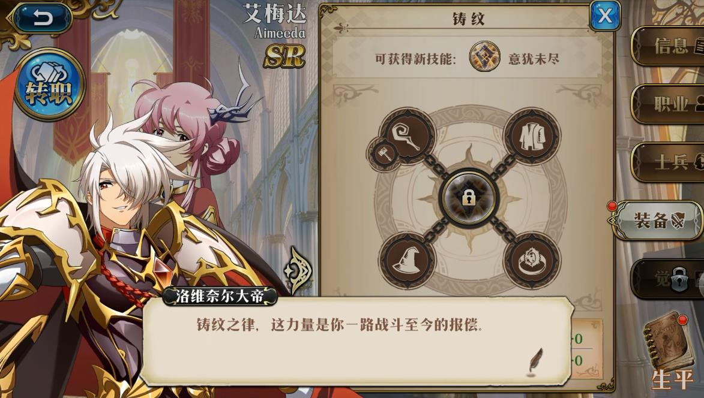Image resolution: width=704 pixels, height=398 pixels.
Task: Select the wizard hat rune slot
Action: (x=408, y=260)
